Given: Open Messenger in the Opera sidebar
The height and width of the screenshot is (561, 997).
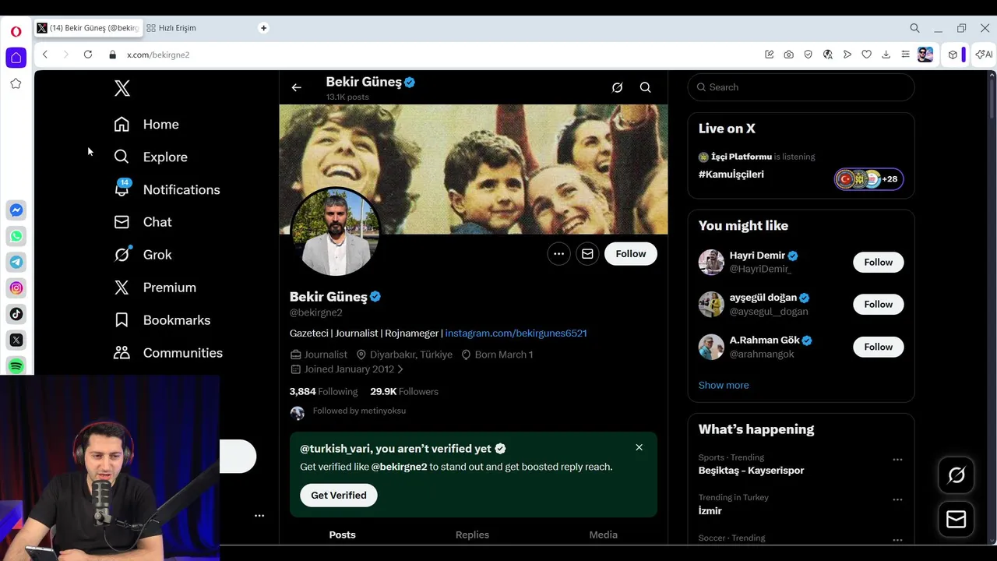Looking at the screenshot, I should (x=16, y=210).
